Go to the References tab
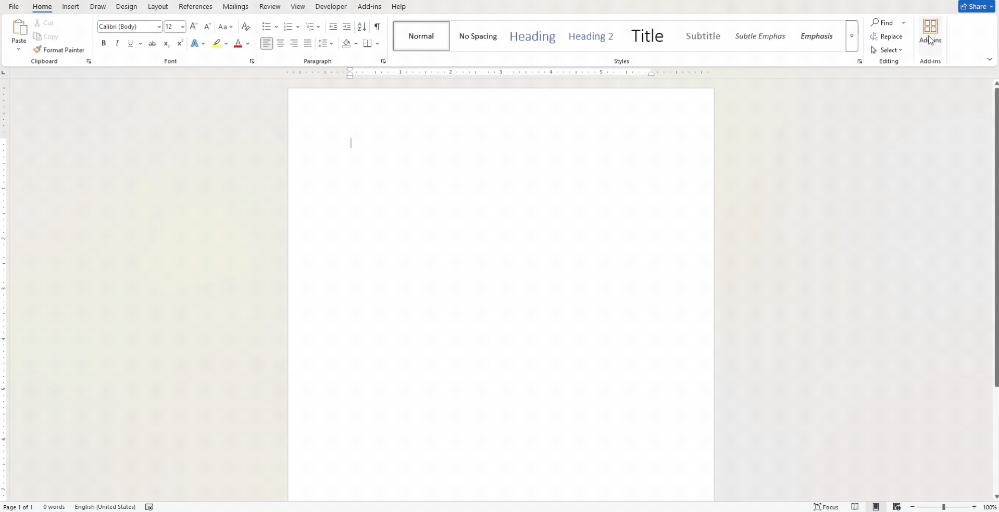Viewport: 999px width, 512px height. pyautogui.click(x=195, y=7)
